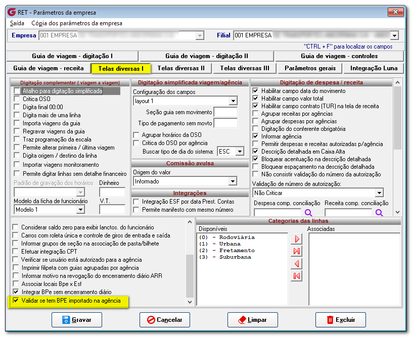Open Cópia dos parâmetros da empresa menu

[x=77, y=23]
